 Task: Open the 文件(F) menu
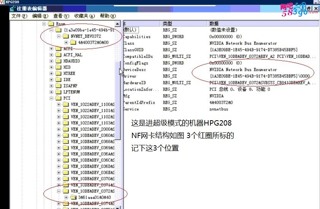click(x=19, y=16)
